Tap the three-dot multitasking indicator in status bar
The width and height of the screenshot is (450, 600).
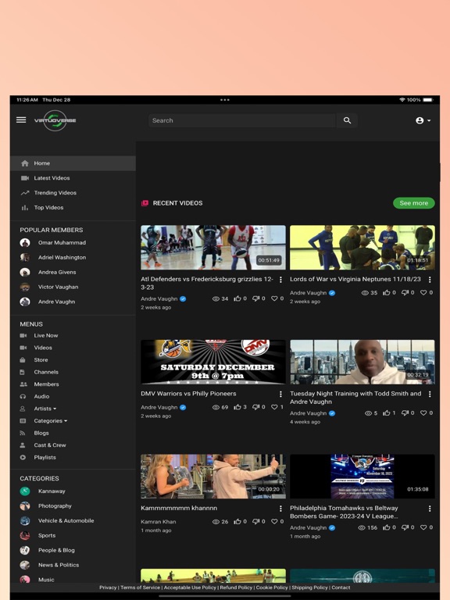click(x=225, y=100)
